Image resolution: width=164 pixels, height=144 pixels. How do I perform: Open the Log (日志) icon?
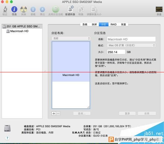(159, 9)
